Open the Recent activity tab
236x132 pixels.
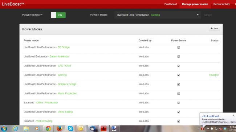pos(221,4)
